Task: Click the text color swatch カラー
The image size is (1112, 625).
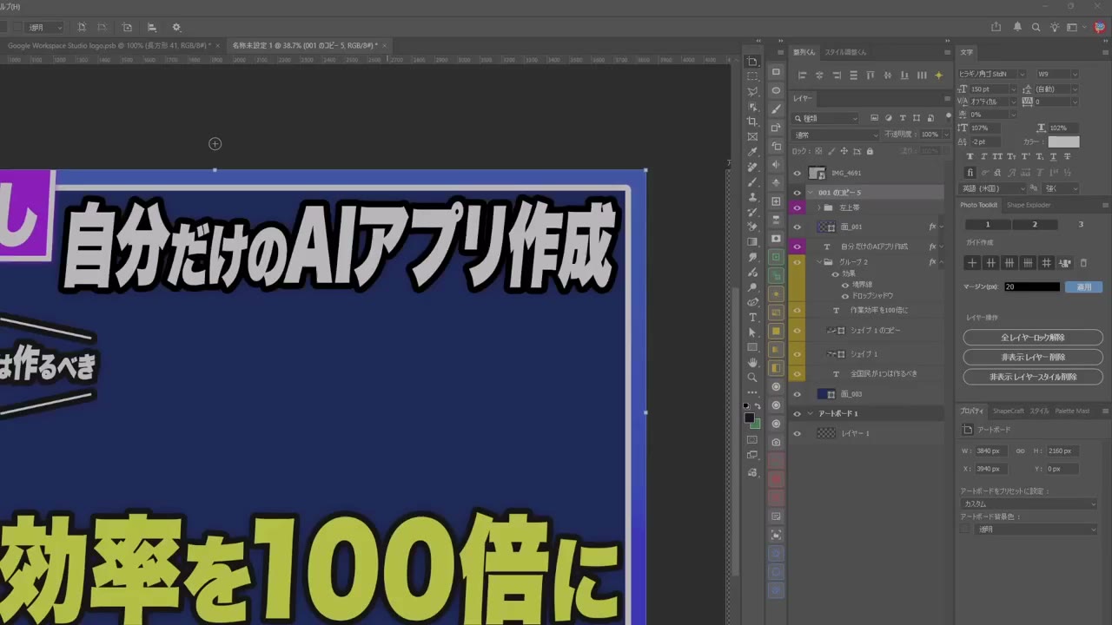Action: (x=1063, y=142)
